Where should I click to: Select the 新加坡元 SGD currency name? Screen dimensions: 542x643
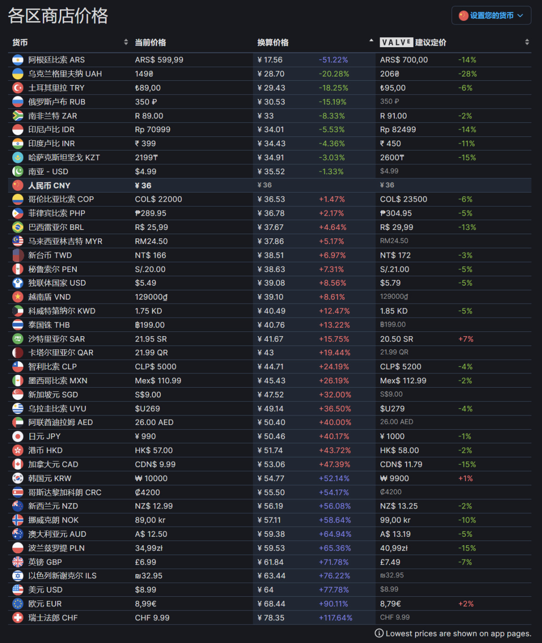(x=53, y=395)
